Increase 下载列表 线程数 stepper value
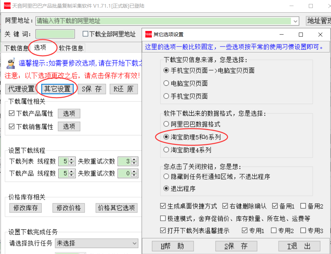This screenshot has width=331, height=254. (71, 160)
